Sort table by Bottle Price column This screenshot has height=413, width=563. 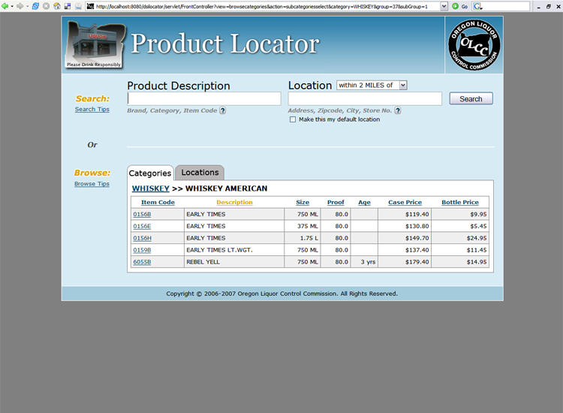click(x=460, y=202)
